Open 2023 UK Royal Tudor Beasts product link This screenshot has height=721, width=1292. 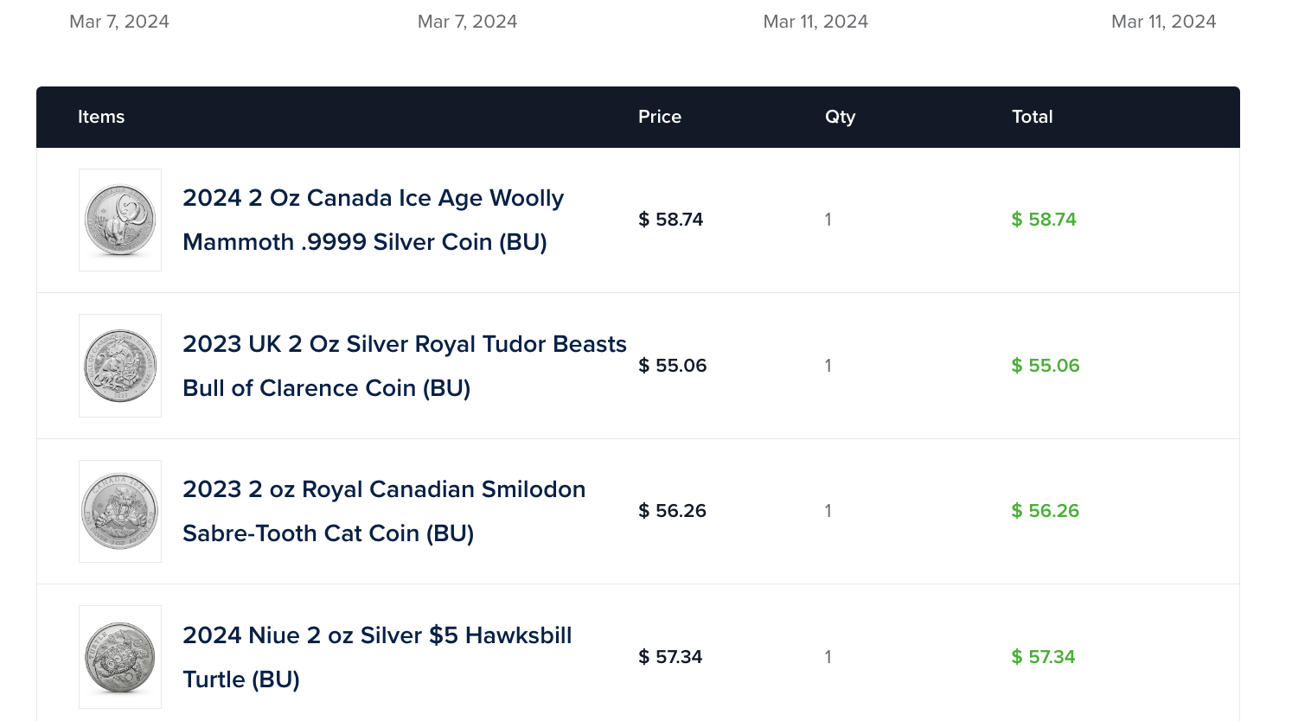[x=405, y=366]
